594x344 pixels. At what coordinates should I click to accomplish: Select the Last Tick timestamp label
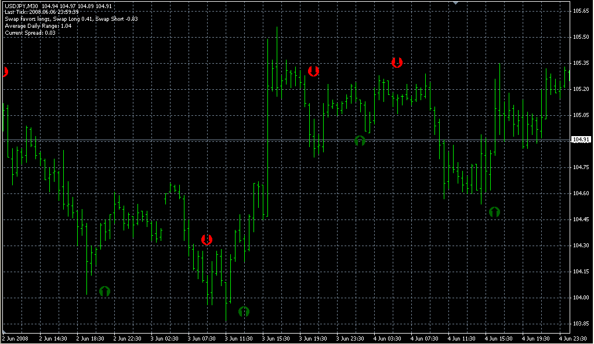(42, 12)
